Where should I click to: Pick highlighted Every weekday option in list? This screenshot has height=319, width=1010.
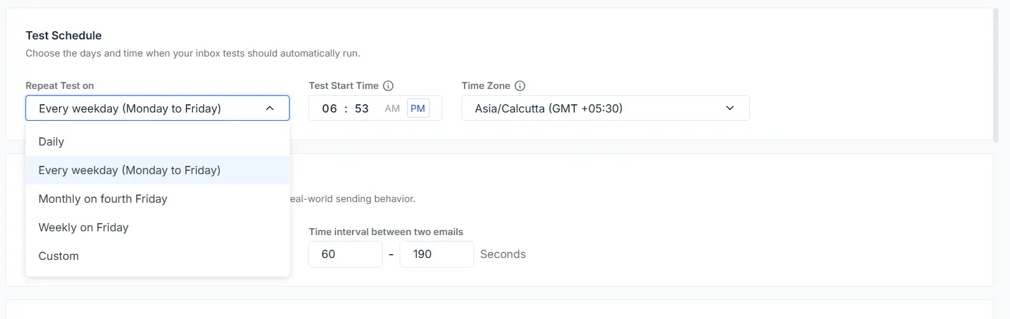click(x=157, y=170)
